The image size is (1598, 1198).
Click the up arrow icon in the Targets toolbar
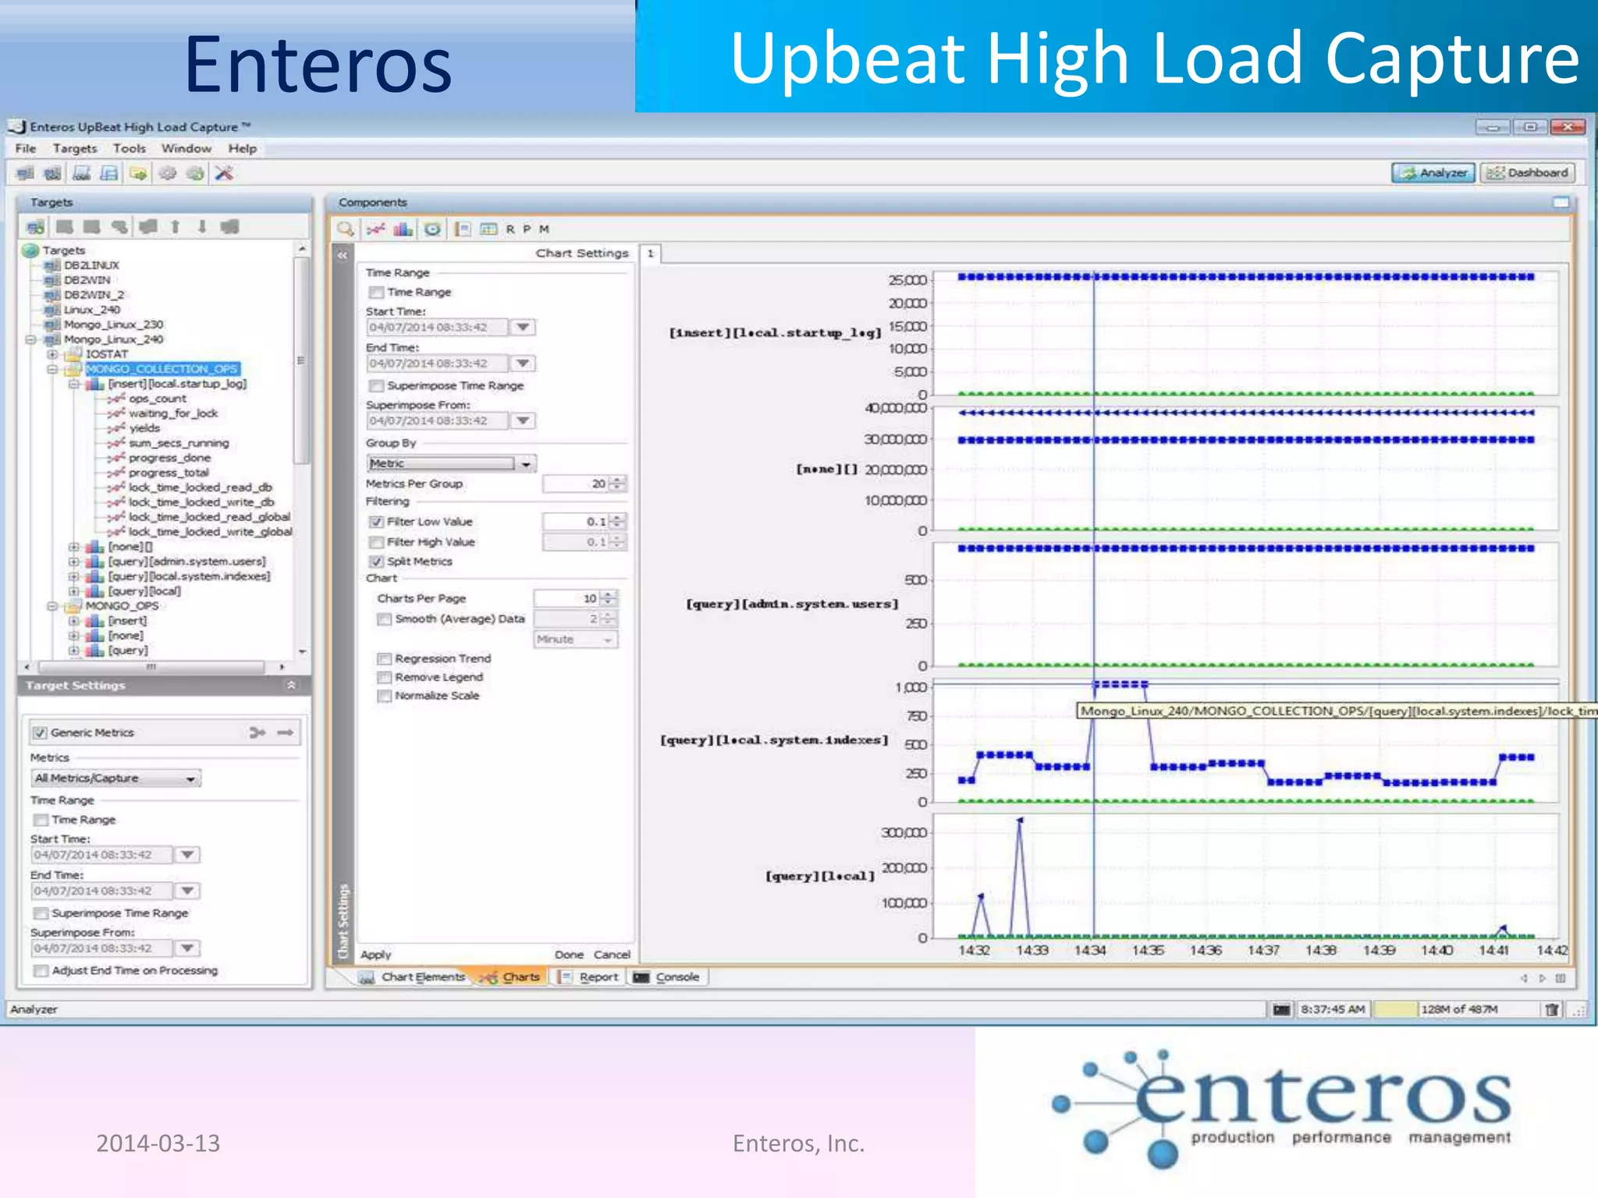coord(176,227)
